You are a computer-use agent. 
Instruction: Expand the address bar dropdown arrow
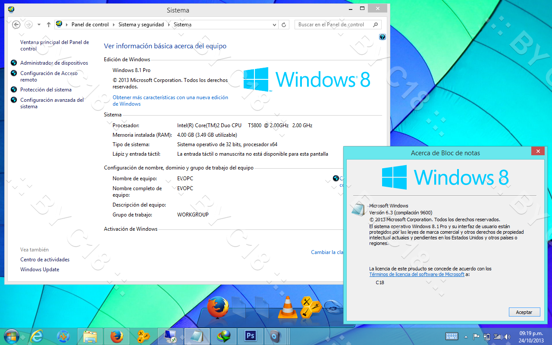tap(274, 25)
